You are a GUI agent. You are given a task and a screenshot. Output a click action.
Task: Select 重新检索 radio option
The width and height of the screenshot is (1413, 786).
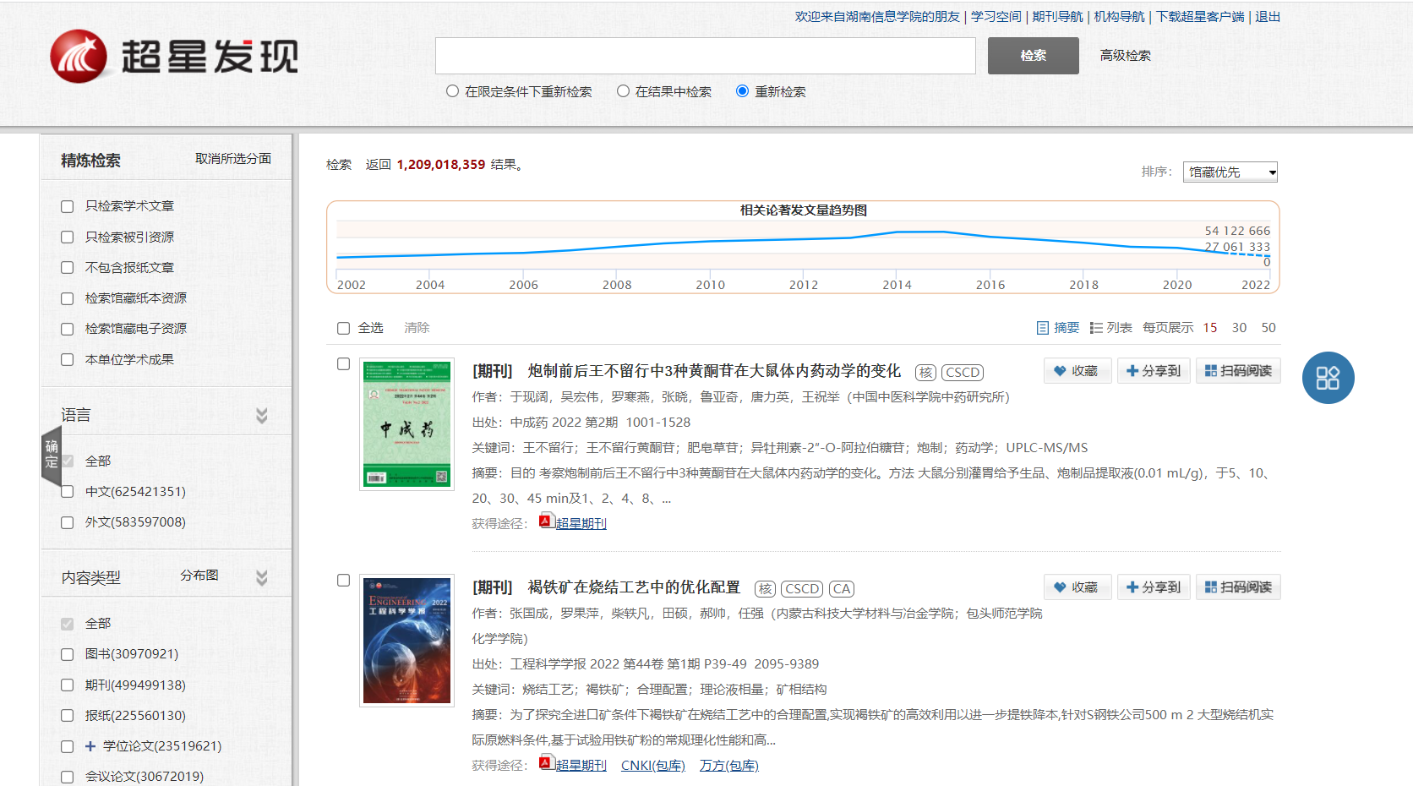tap(743, 91)
